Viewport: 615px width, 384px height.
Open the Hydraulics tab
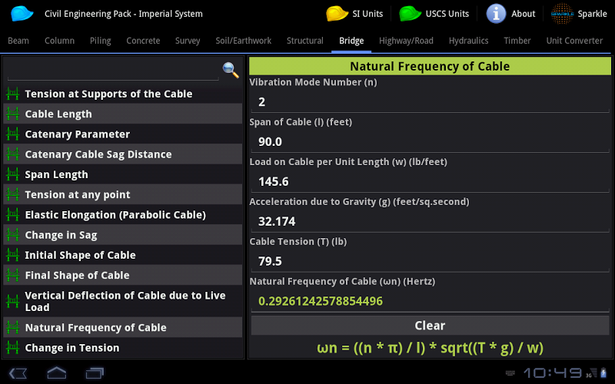(x=469, y=41)
